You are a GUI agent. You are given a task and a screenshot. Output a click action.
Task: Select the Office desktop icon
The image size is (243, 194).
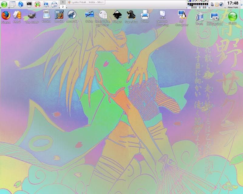[x=89, y=17]
